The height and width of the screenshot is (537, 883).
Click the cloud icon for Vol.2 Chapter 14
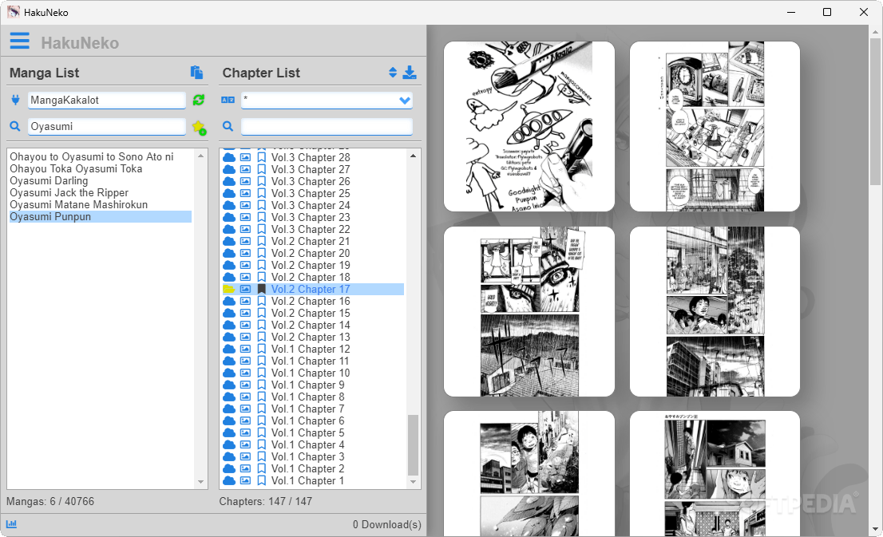229,326
